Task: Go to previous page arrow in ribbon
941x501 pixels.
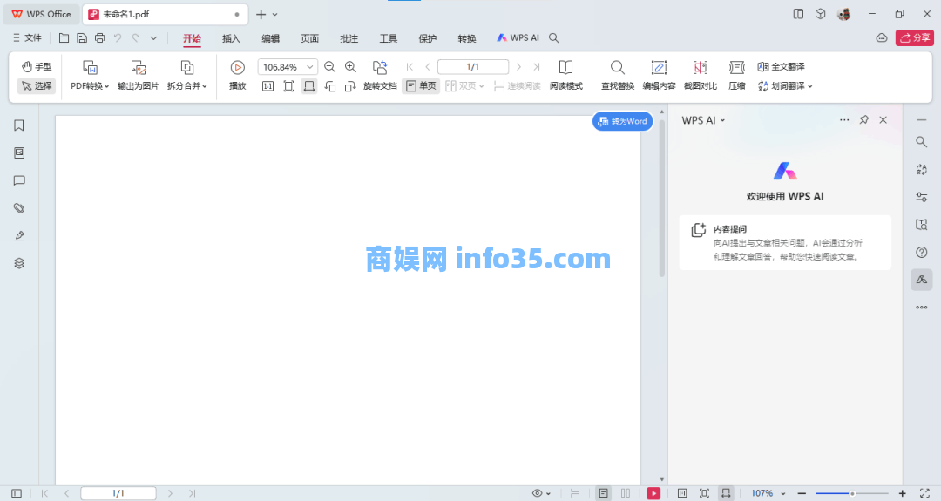Action: [427, 67]
